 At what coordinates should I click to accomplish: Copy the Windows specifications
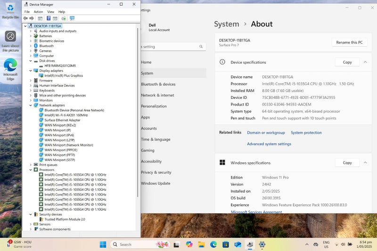click(347, 162)
